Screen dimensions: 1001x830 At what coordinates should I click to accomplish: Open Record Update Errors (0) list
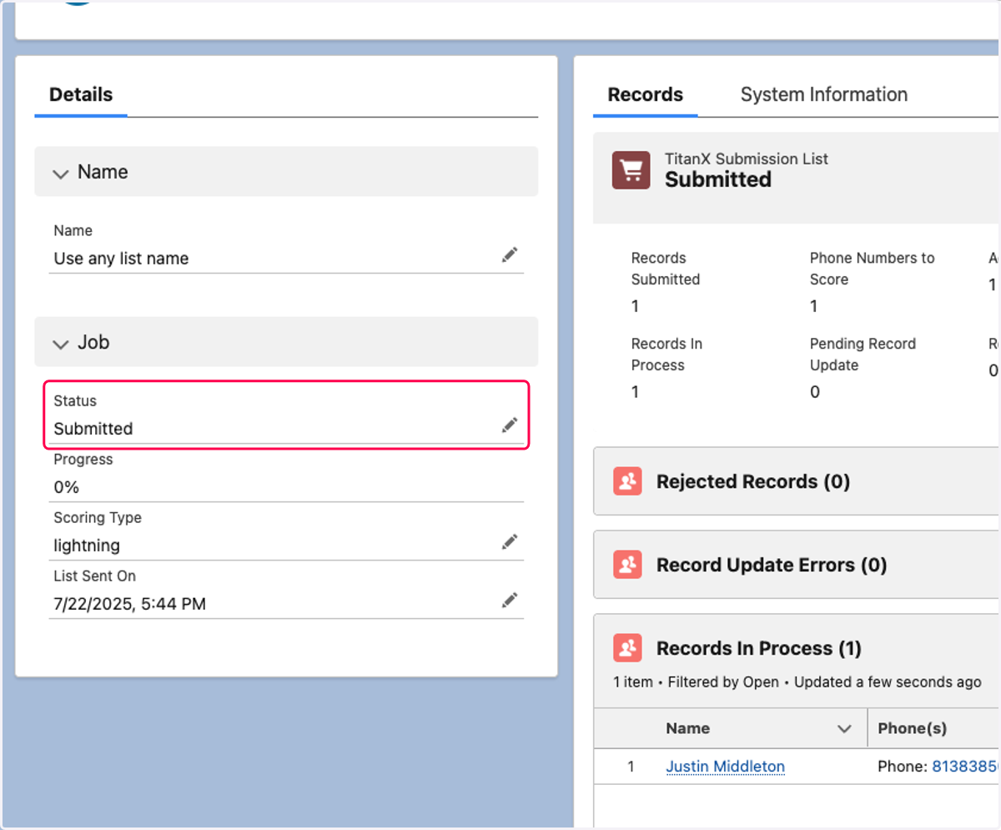(772, 565)
